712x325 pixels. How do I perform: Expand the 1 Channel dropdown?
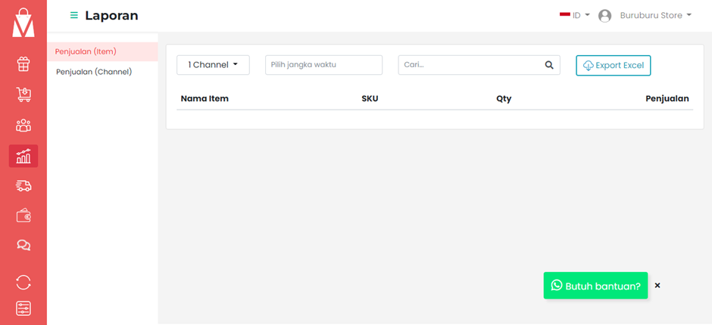point(213,65)
